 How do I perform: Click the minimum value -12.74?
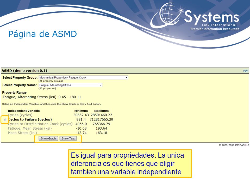[x=81, y=133]
